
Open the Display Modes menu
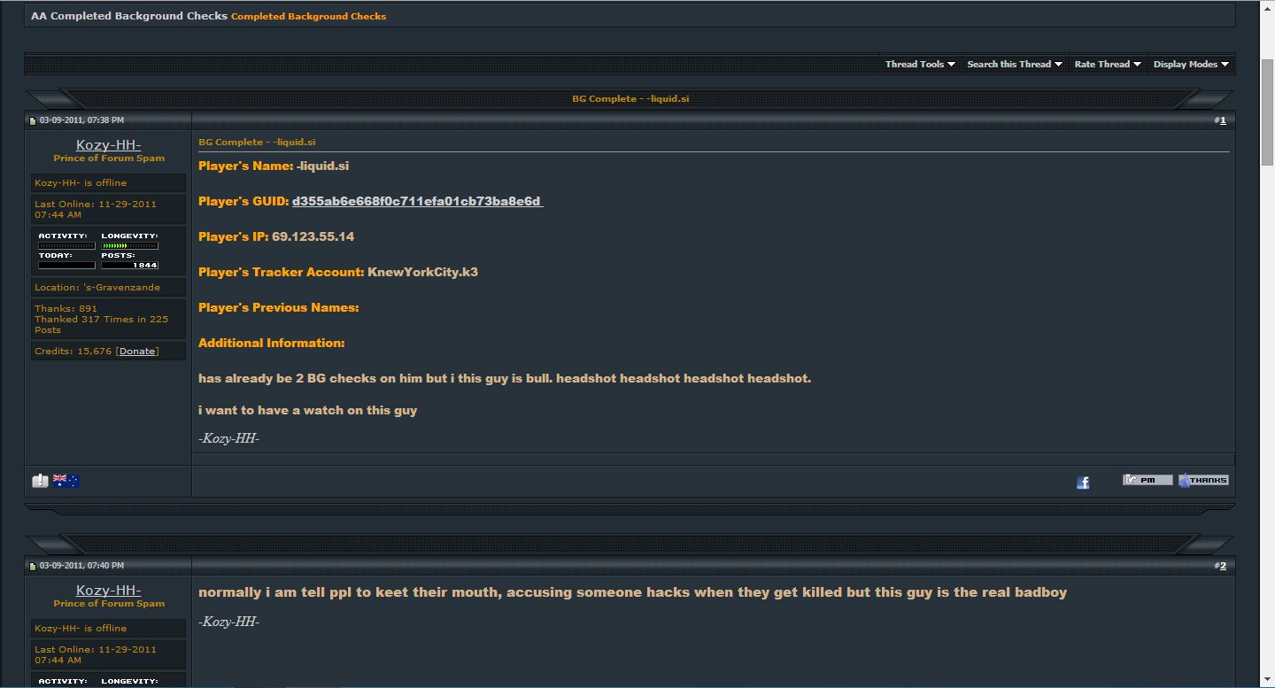(x=1191, y=65)
